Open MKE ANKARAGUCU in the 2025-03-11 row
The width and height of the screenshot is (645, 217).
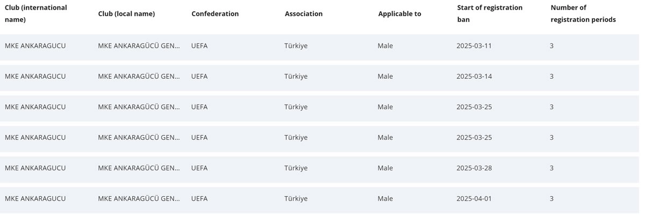coord(35,46)
